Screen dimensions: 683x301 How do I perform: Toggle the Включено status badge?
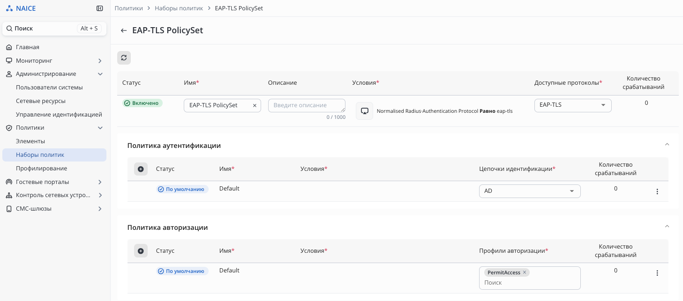pyautogui.click(x=143, y=103)
